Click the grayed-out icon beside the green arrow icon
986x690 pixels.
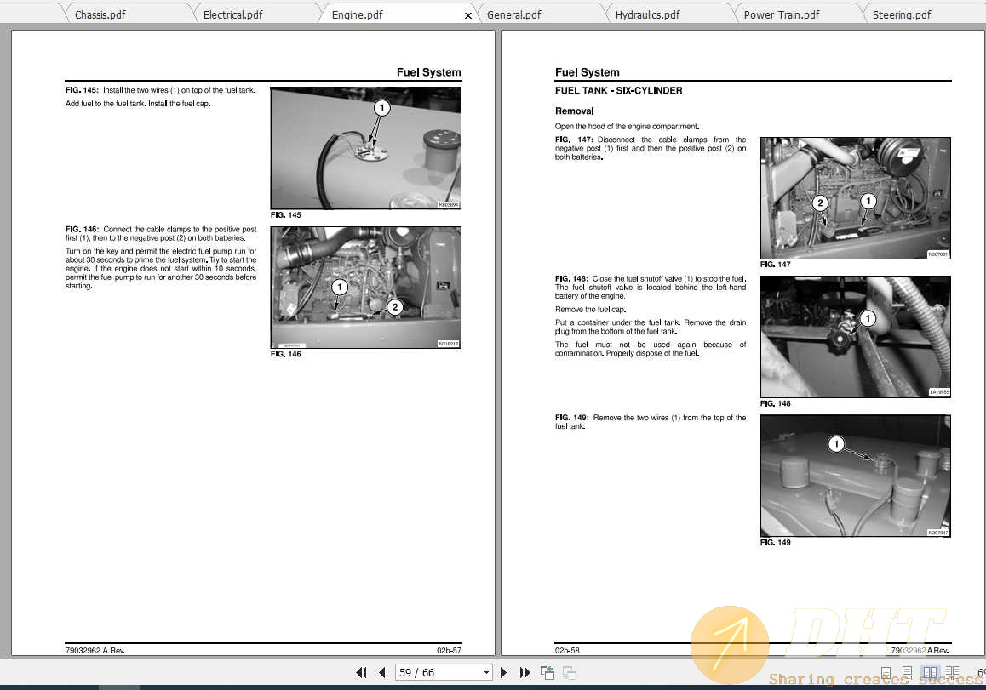(x=570, y=673)
